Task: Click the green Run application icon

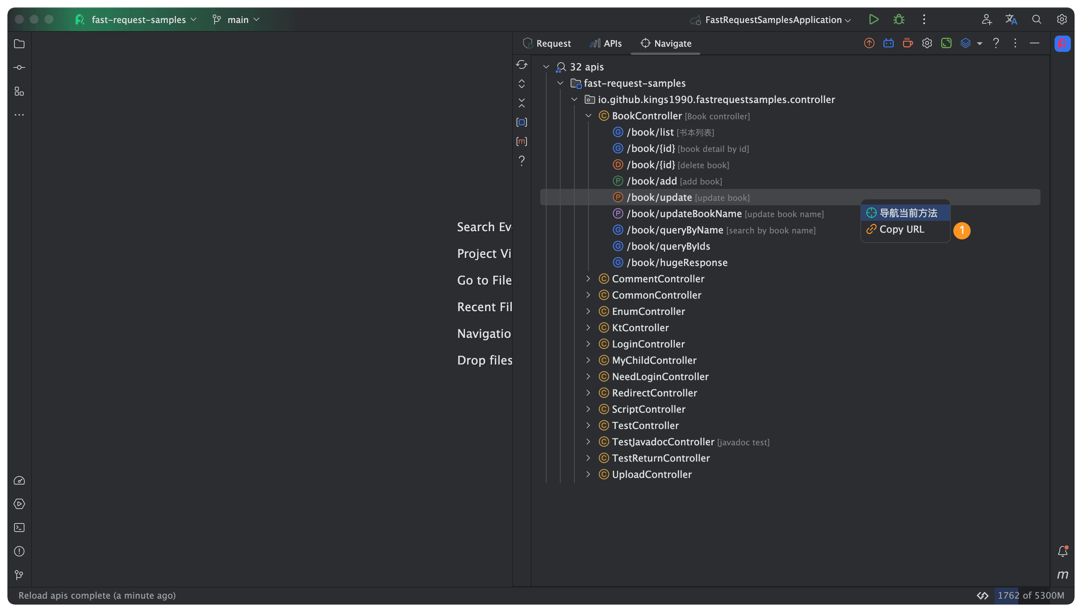Action: coord(873,19)
